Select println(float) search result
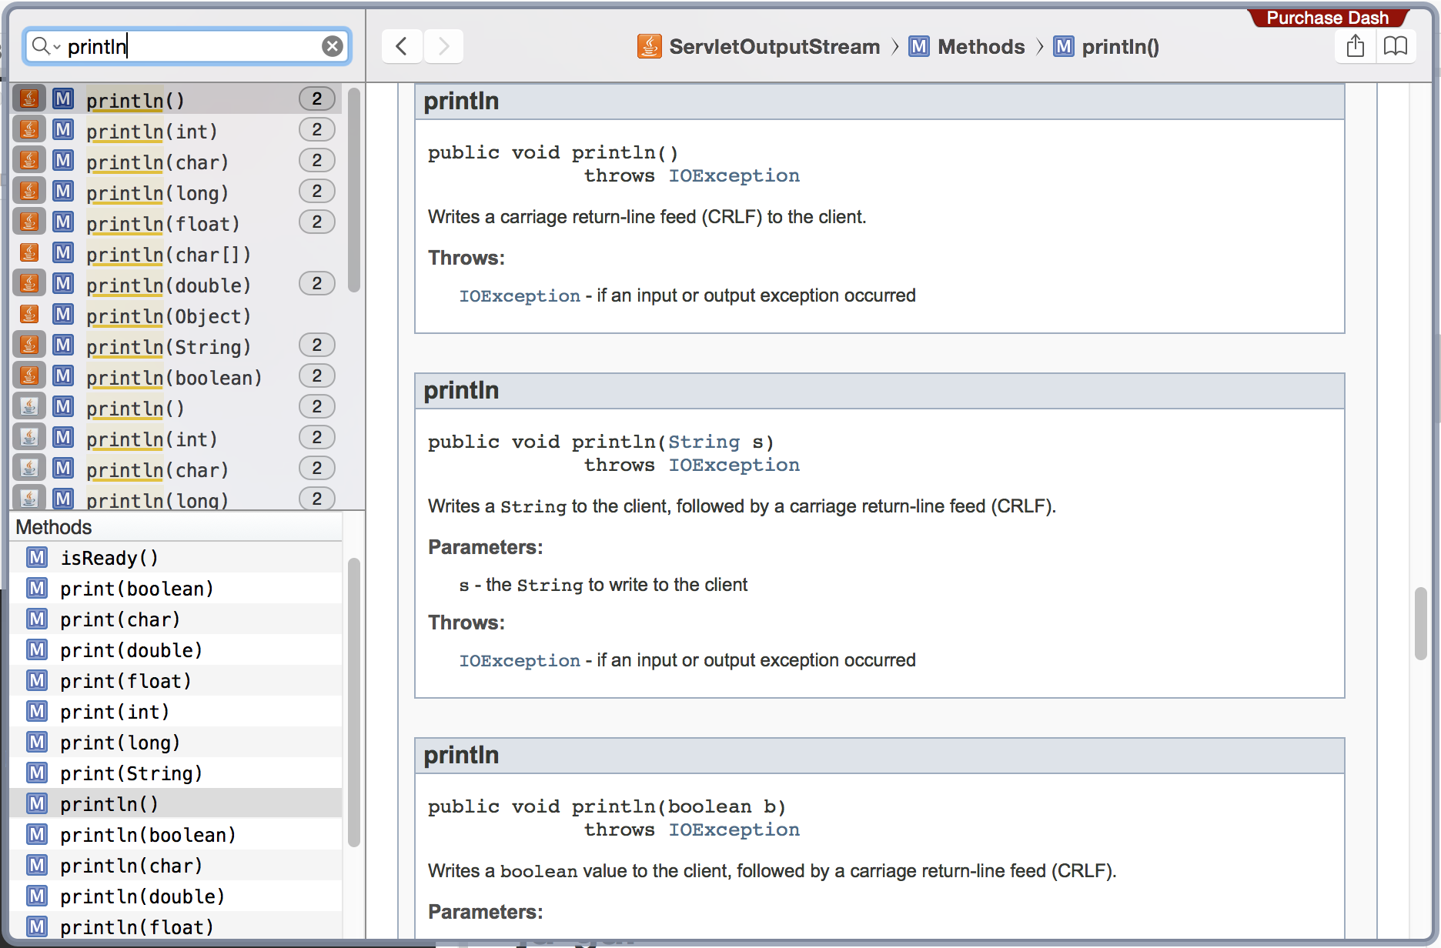The width and height of the screenshot is (1441, 948). click(177, 223)
